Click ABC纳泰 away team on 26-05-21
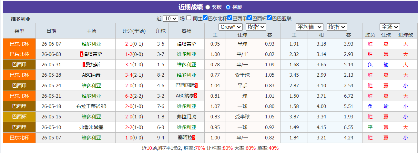The width and height of the screenshot is (418, 153). point(185,96)
